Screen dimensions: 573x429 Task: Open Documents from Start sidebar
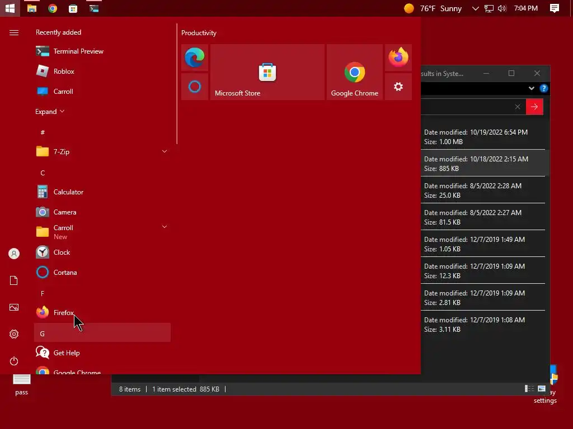pos(14,280)
